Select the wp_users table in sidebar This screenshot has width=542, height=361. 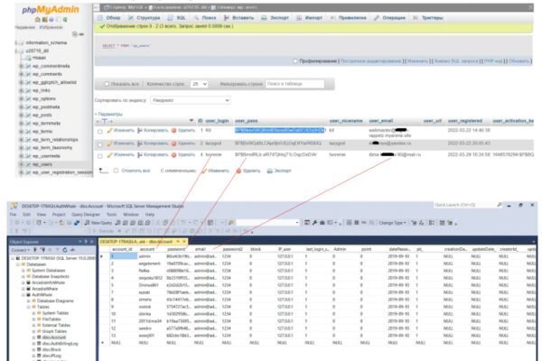(x=42, y=164)
